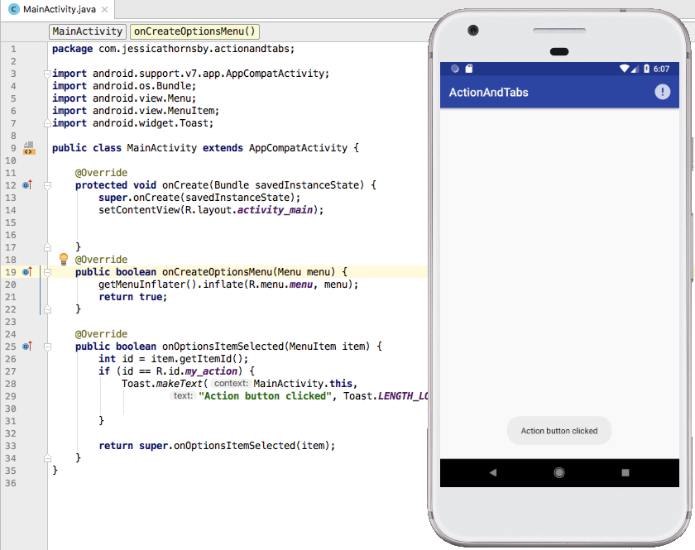Tap the square recents button on emulator
695x550 pixels.
click(x=625, y=472)
